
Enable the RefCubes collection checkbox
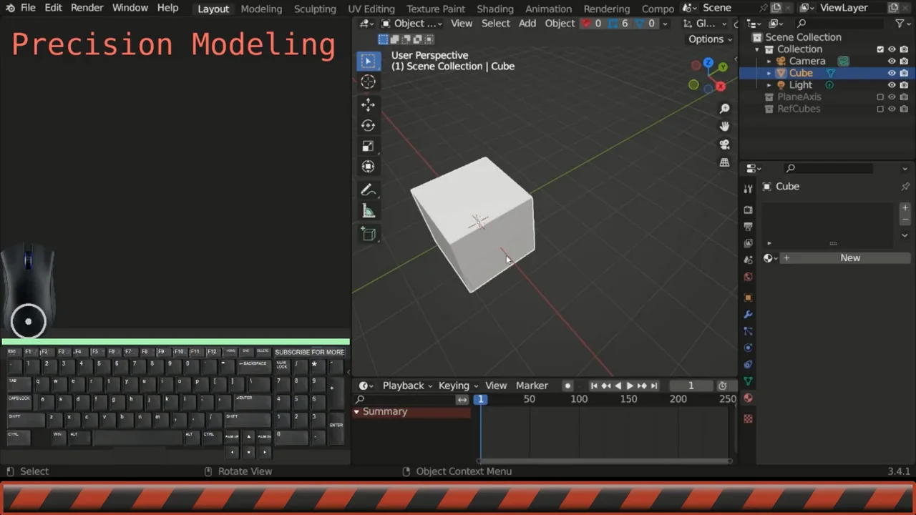click(880, 109)
